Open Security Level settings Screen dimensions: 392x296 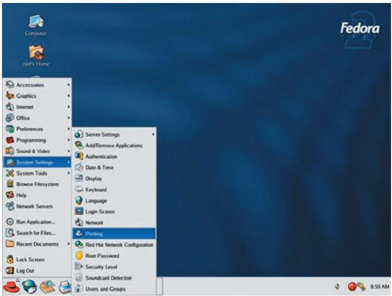click(114, 267)
